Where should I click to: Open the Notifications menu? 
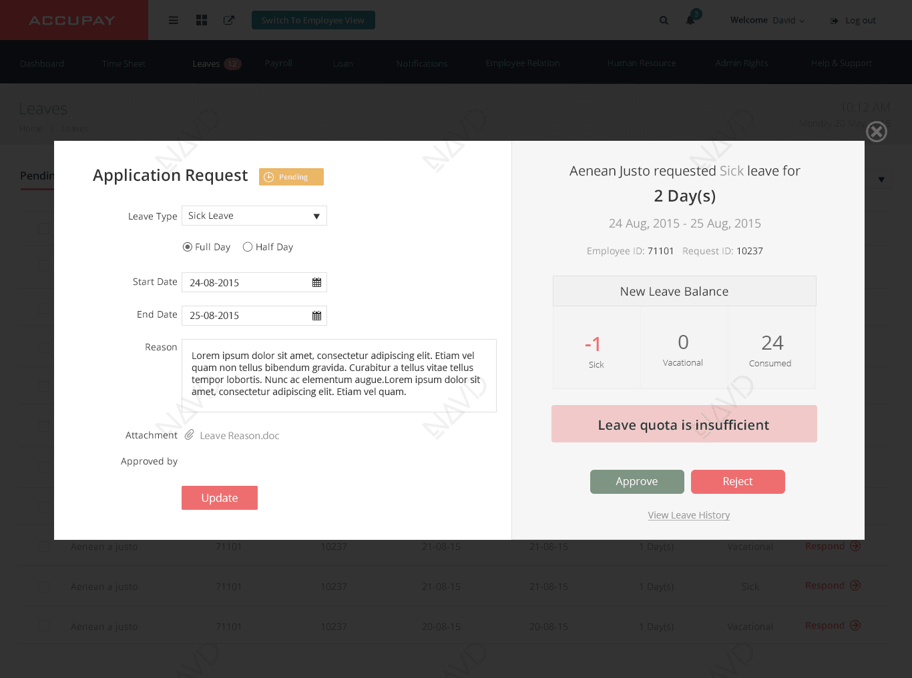click(422, 63)
